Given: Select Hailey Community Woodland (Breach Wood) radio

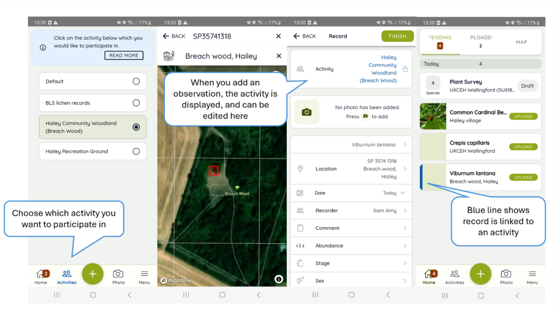Looking at the screenshot, I should (x=136, y=127).
